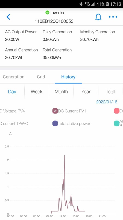Open the 2022/01/16 date picker

coord(107,102)
